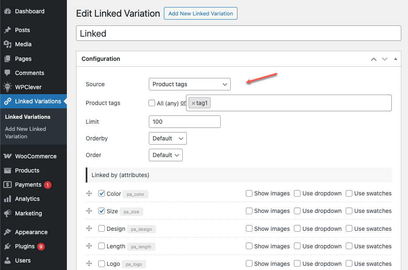Remove tag1 using its x icon

pyautogui.click(x=193, y=103)
